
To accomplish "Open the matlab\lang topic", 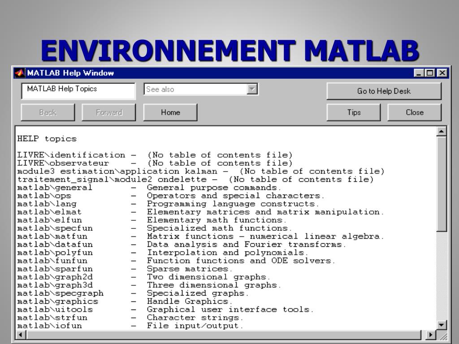I will pyautogui.click(x=47, y=204).
